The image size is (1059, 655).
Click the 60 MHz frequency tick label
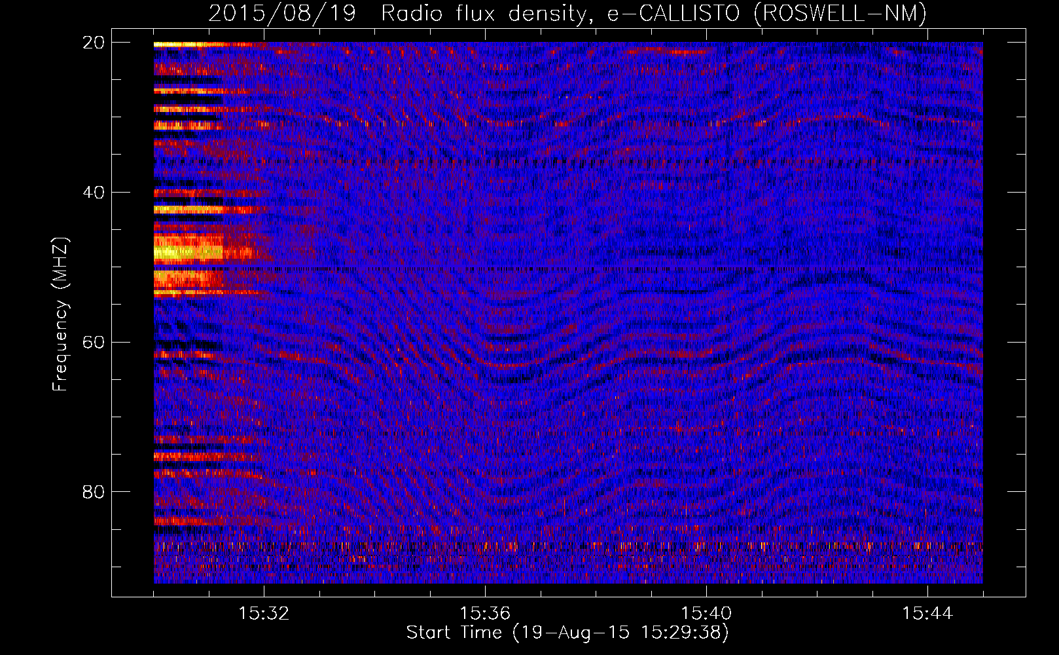tap(94, 342)
